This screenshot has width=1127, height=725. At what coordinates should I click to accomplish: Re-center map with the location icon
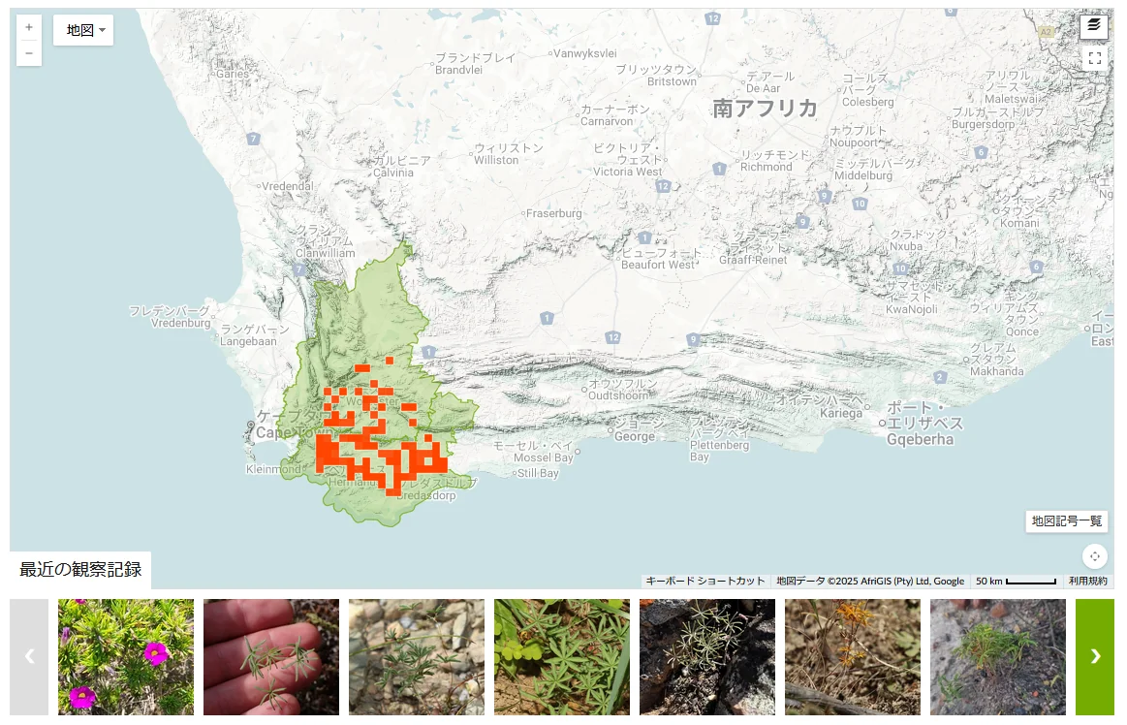pos(1094,556)
